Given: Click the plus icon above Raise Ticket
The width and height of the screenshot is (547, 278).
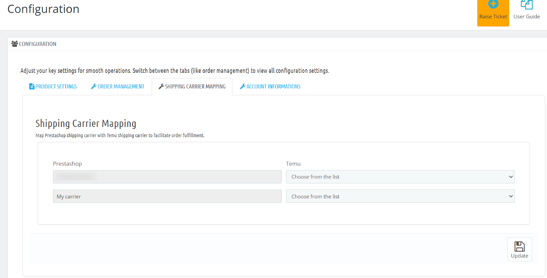Looking at the screenshot, I should tap(493, 4).
